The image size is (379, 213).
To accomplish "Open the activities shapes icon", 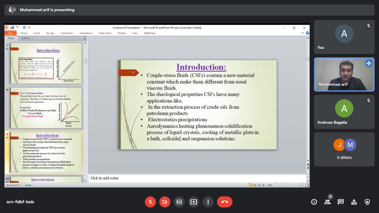I will [354, 202].
